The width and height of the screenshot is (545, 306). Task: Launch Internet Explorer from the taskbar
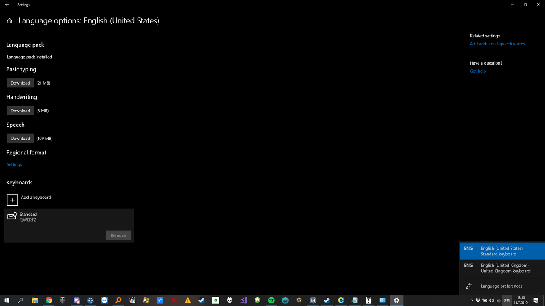coord(341,300)
